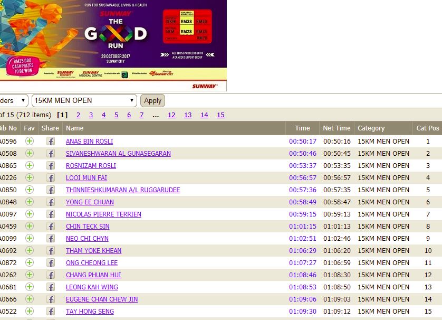The height and width of the screenshot is (320, 442).
Task: Click The Good Run banner image
Action: coord(113,45)
